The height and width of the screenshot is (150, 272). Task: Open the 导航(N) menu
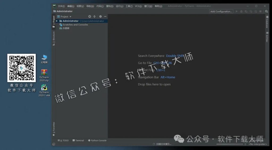pos(90,6)
